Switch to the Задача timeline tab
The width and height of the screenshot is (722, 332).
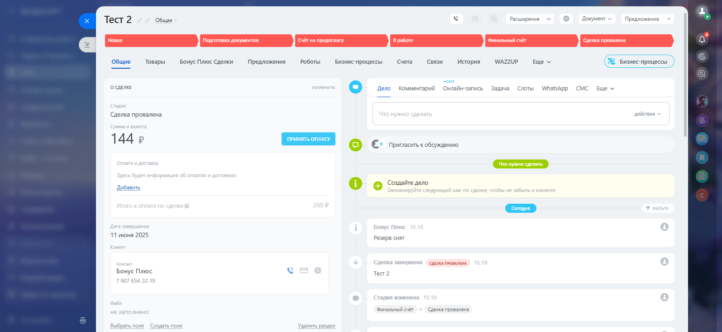(x=500, y=89)
